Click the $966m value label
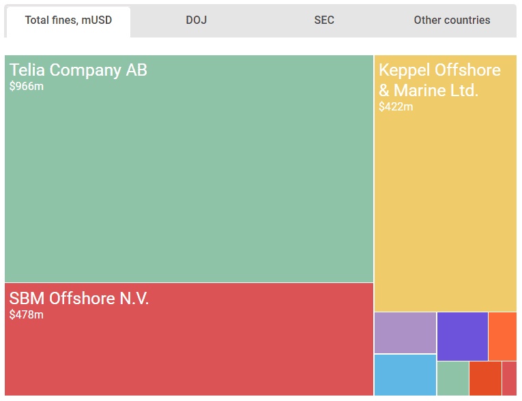The height and width of the screenshot is (401, 522). point(27,86)
